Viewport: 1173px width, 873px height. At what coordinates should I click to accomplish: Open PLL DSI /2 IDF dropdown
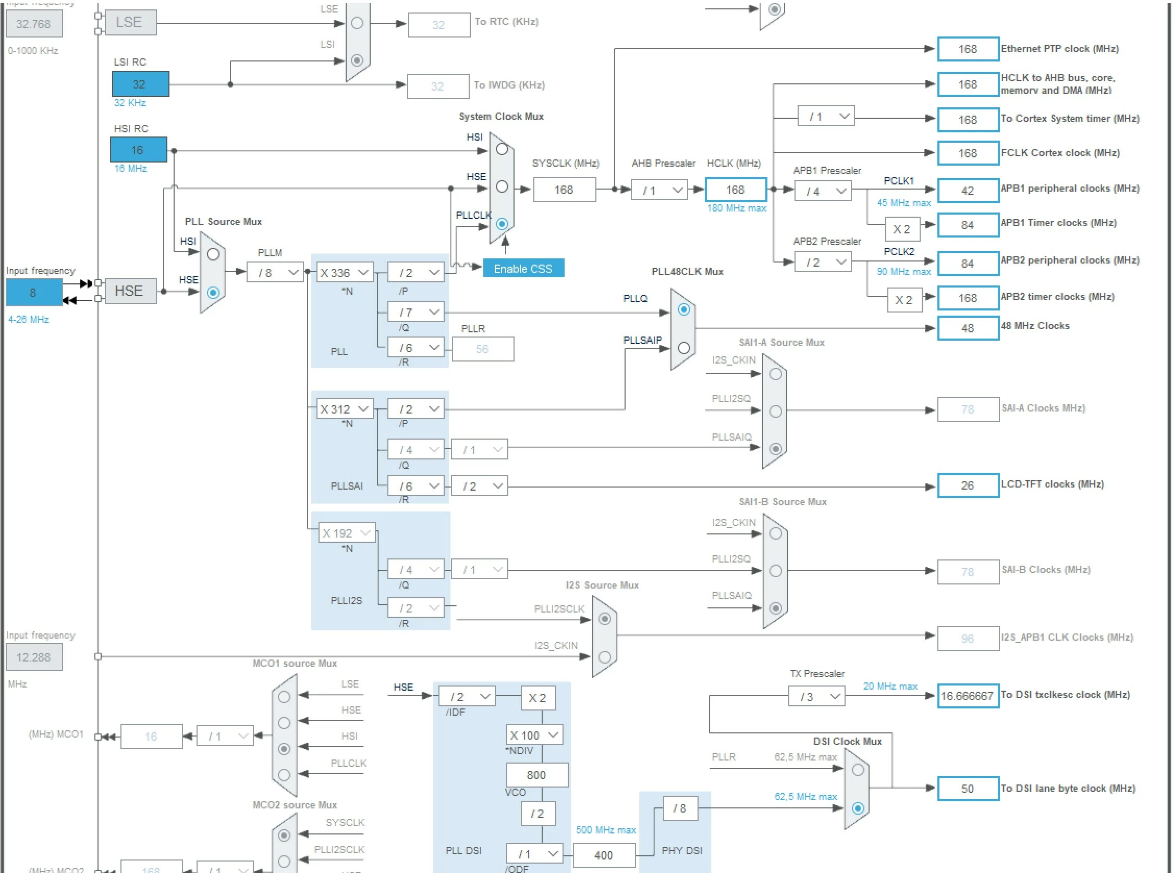467,696
